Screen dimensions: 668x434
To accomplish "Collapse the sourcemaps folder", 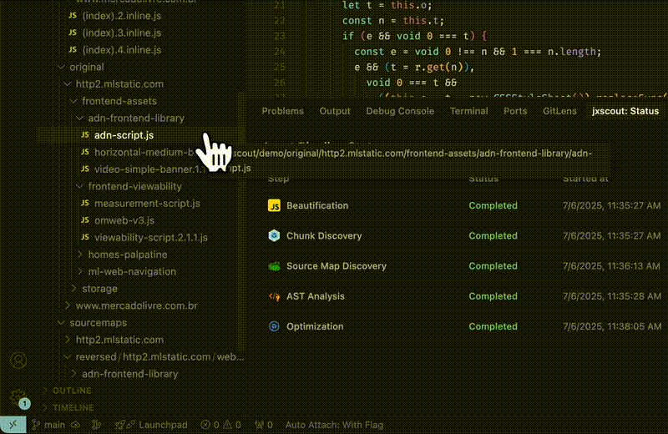I will pos(61,322).
